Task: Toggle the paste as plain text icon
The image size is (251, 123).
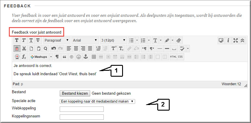Action: pyautogui.click(x=17, y=49)
